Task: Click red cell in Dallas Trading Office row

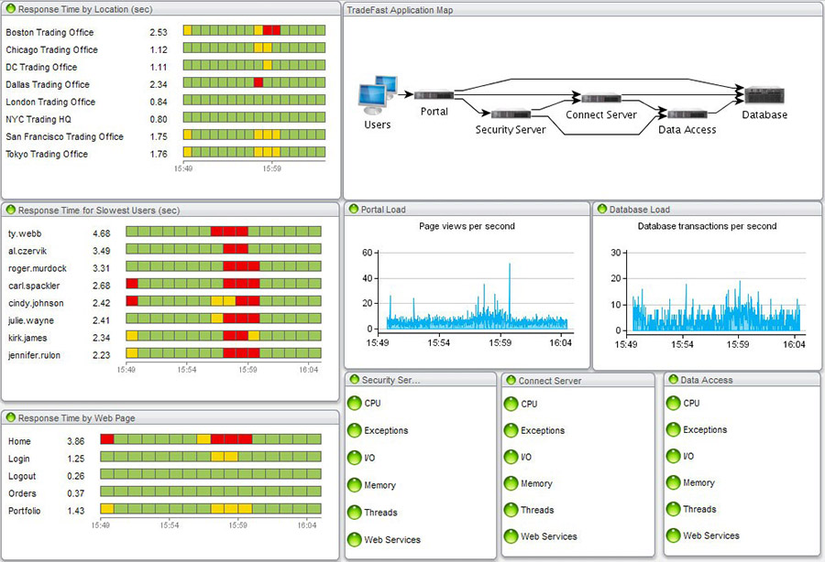Action: [x=258, y=84]
